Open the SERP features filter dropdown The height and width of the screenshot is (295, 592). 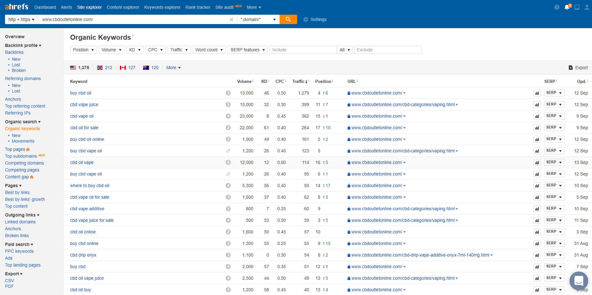click(x=248, y=50)
